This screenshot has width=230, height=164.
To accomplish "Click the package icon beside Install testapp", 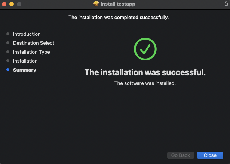I will tap(96, 4).
